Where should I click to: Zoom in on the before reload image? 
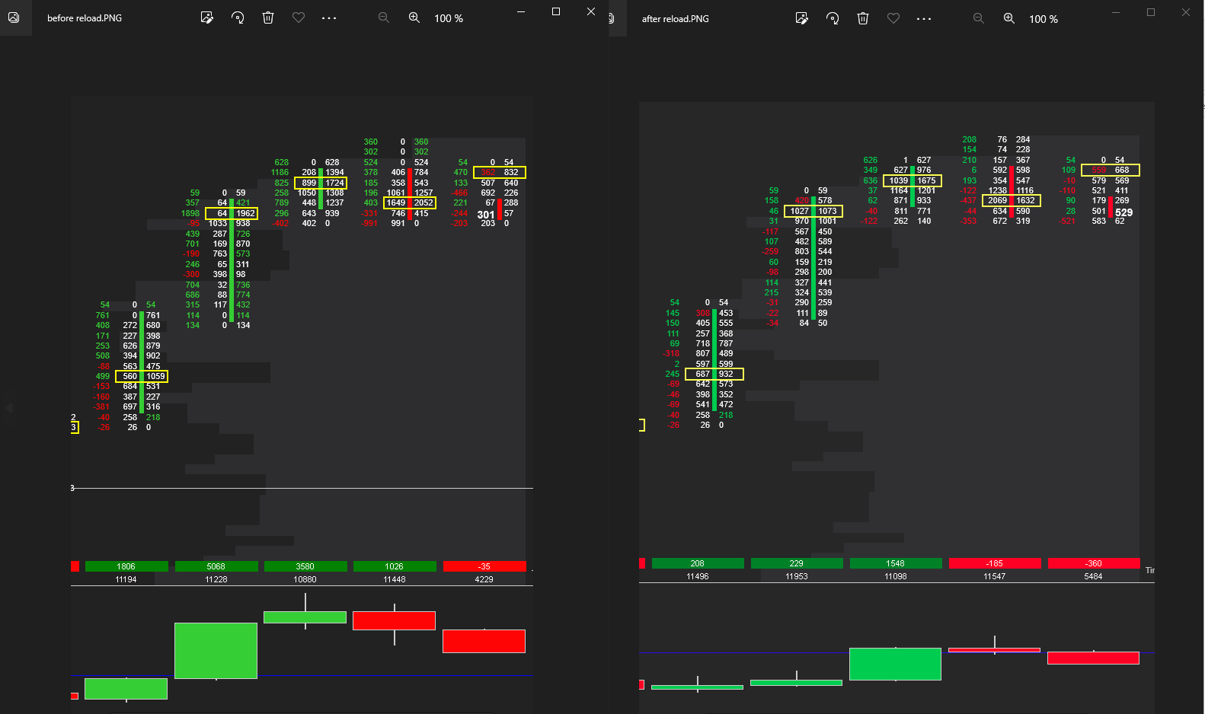[414, 18]
